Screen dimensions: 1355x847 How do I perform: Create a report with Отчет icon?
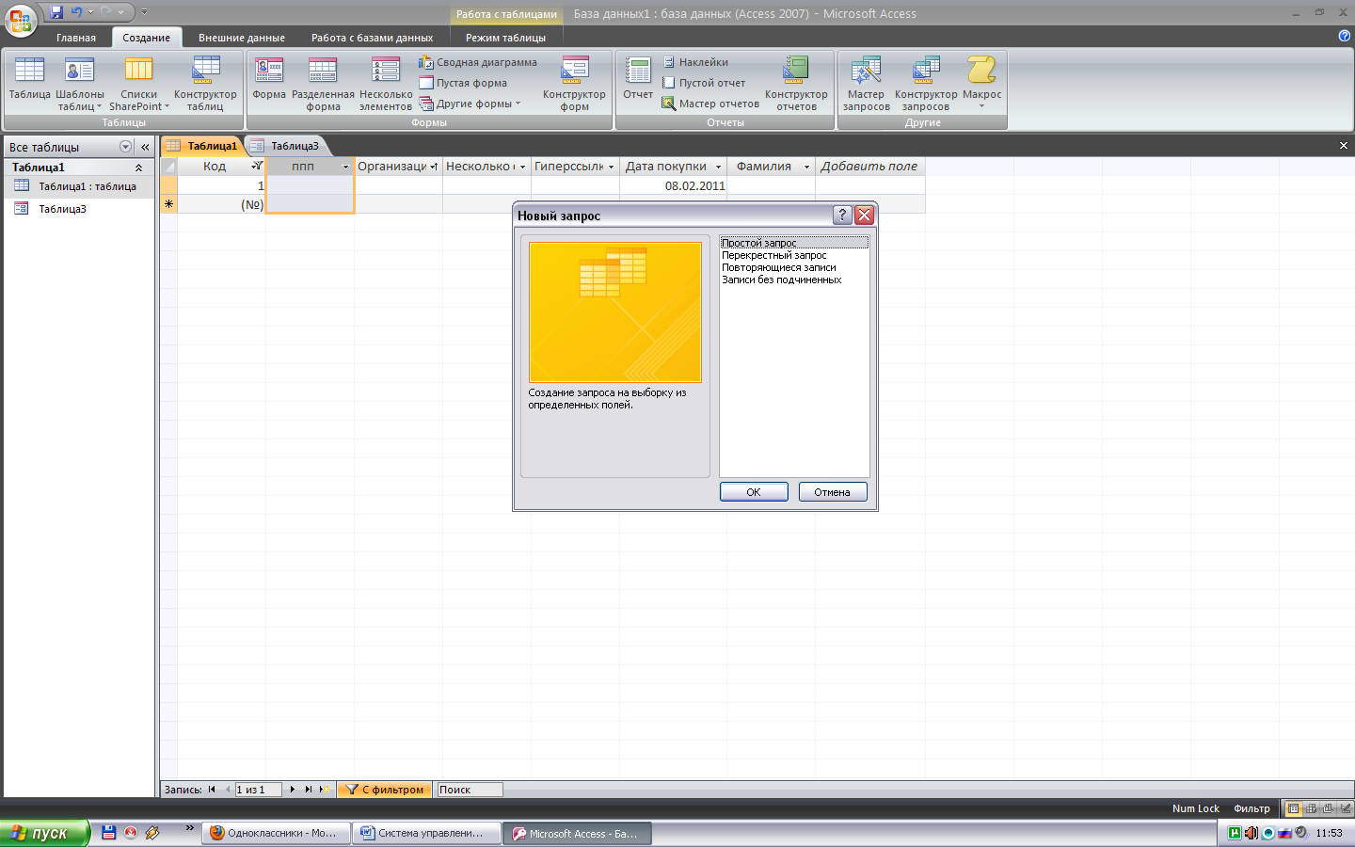(638, 79)
